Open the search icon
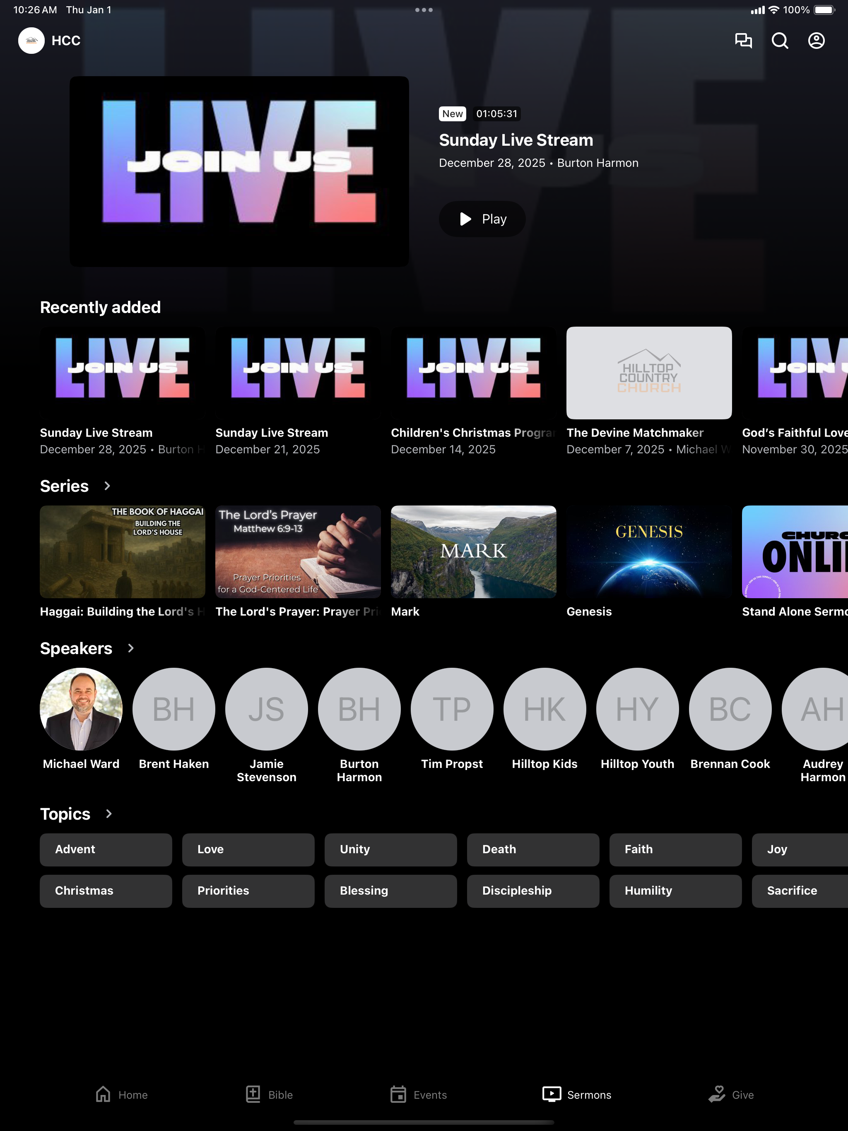Image resolution: width=848 pixels, height=1131 pixels. 779,41
